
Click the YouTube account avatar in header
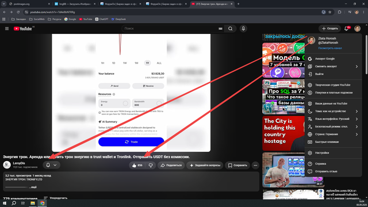tap(358, 29)
